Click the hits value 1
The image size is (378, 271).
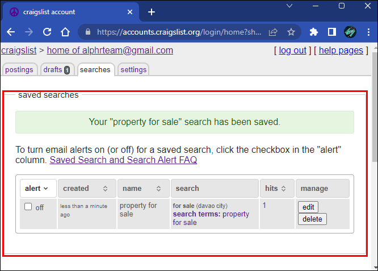click(x=264, y=205)
